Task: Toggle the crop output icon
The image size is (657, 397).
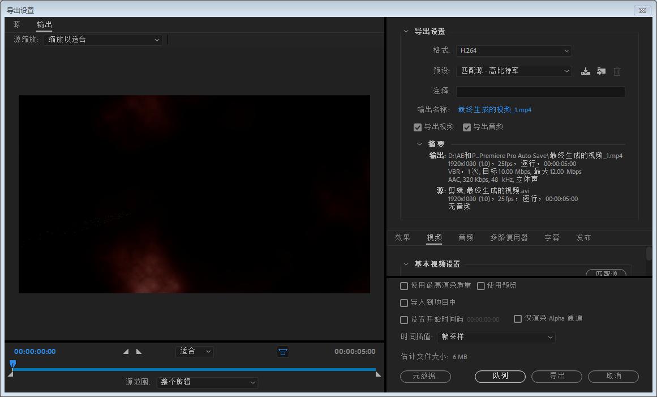Action: point(283,352)
